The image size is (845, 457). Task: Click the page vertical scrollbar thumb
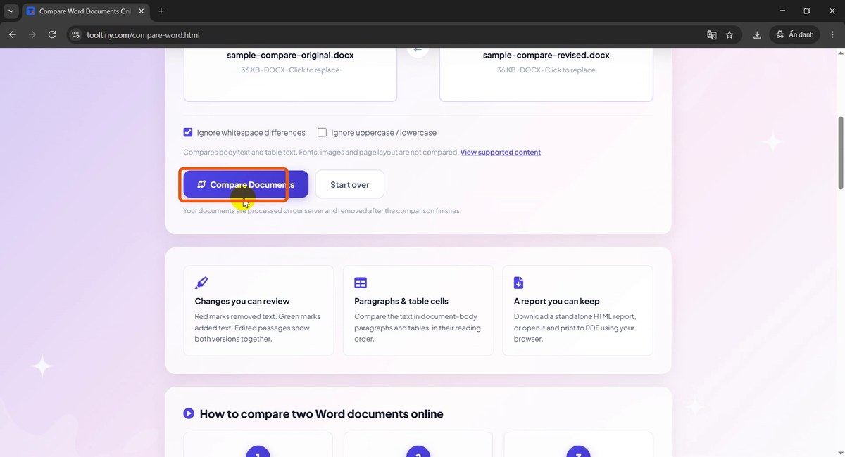point(839,152)
